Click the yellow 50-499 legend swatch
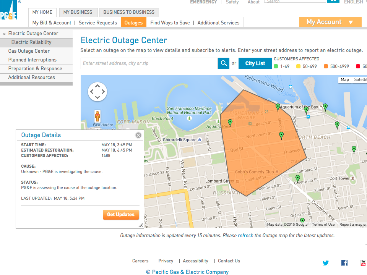Viewport: 367px width, 275px height. pos(298,66)
